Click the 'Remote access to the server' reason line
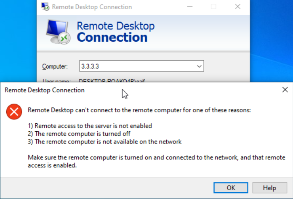293x199 pixels. point(90,126)
